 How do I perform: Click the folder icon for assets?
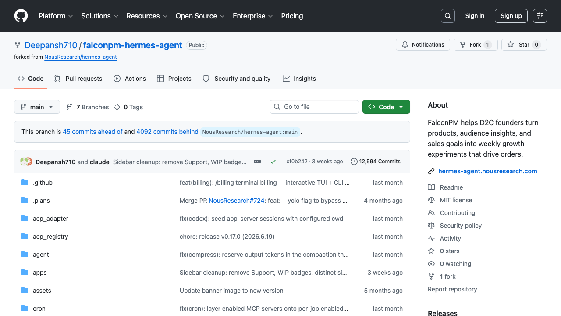25,291
